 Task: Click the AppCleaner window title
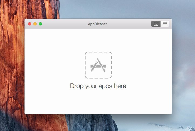coord(97,24)
